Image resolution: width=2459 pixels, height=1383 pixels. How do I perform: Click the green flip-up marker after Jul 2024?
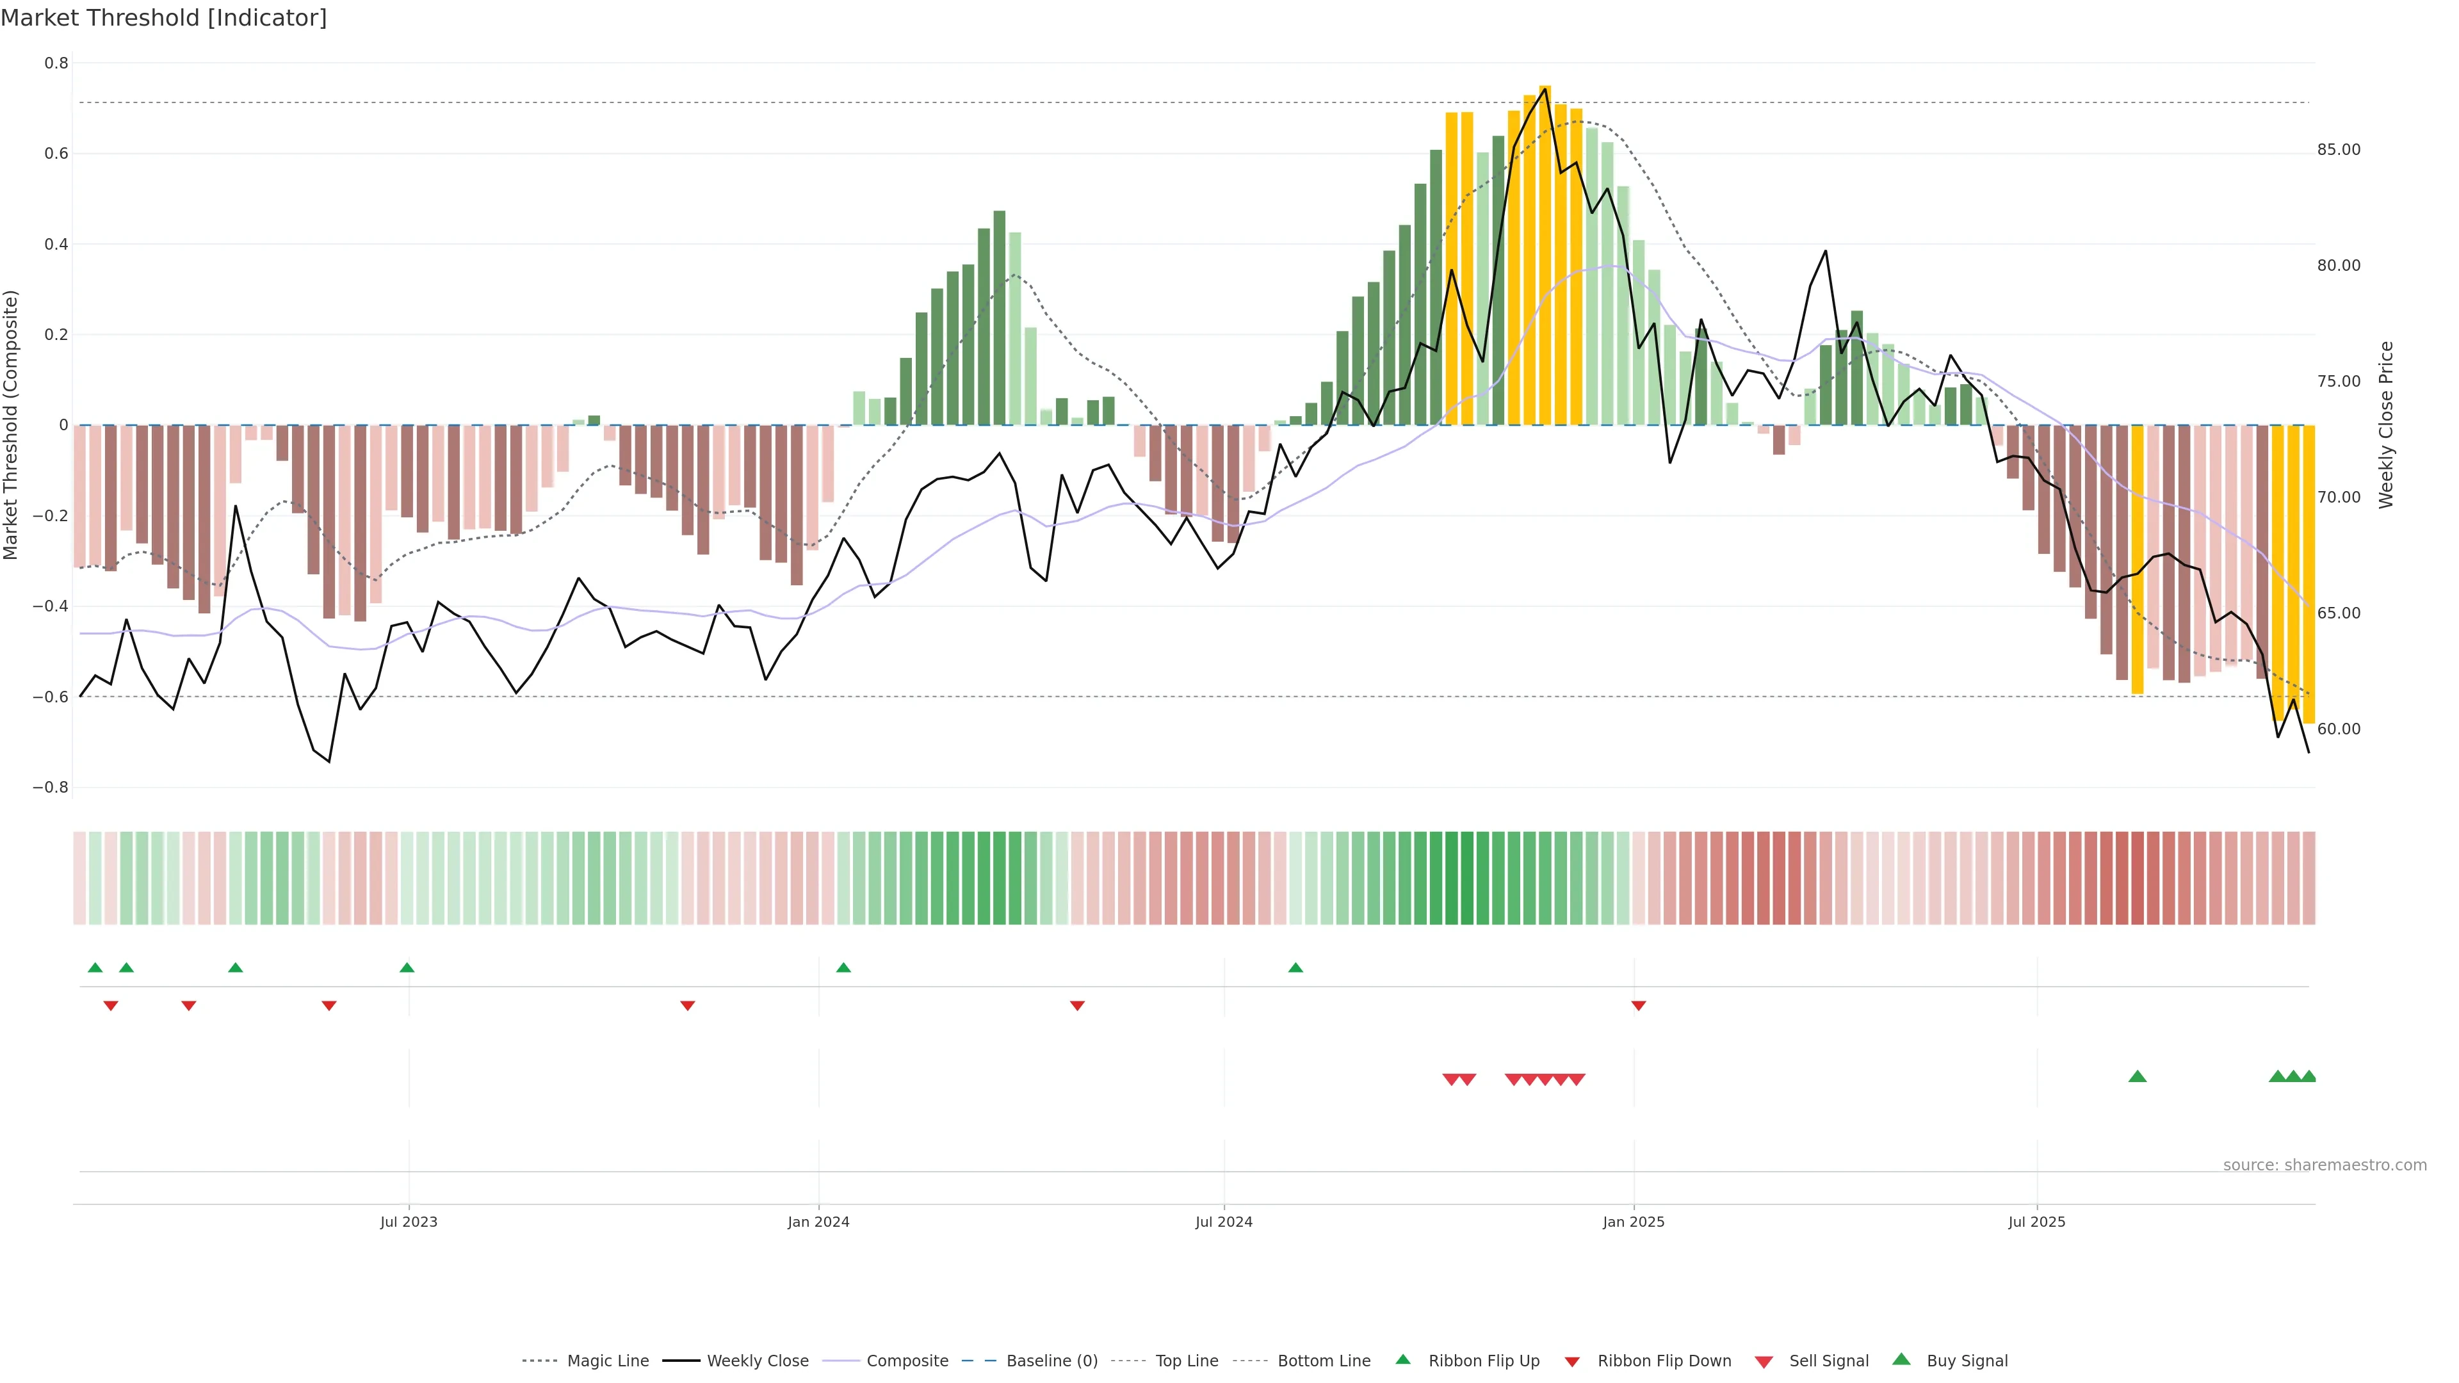[1295, 968]
